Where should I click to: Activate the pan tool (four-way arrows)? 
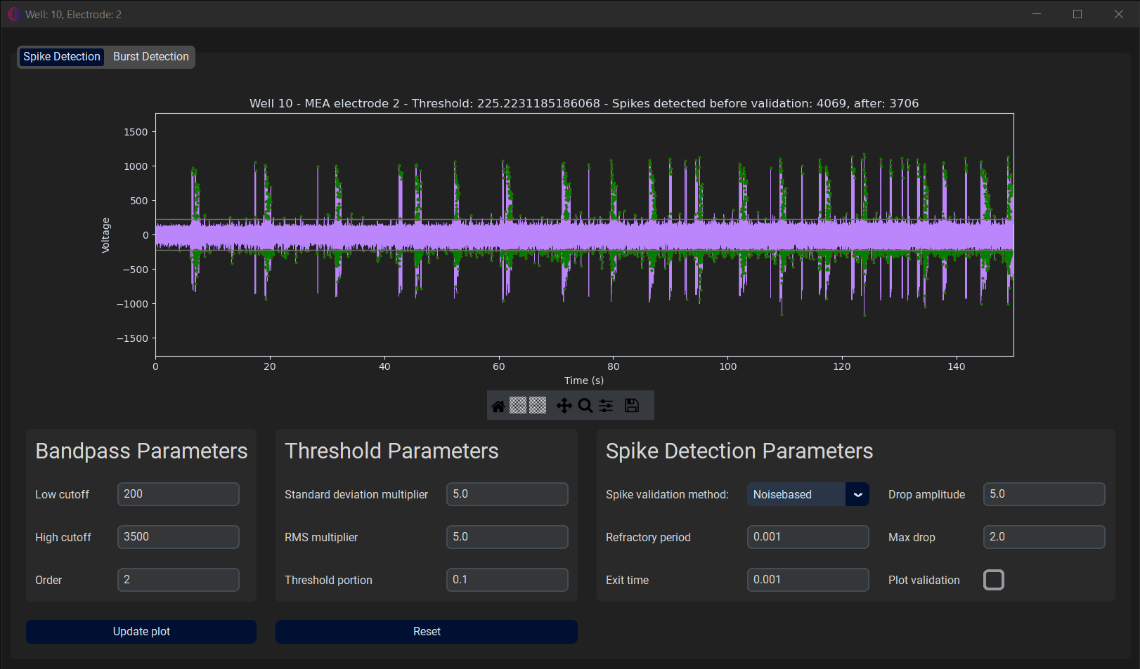click(564, 406)
